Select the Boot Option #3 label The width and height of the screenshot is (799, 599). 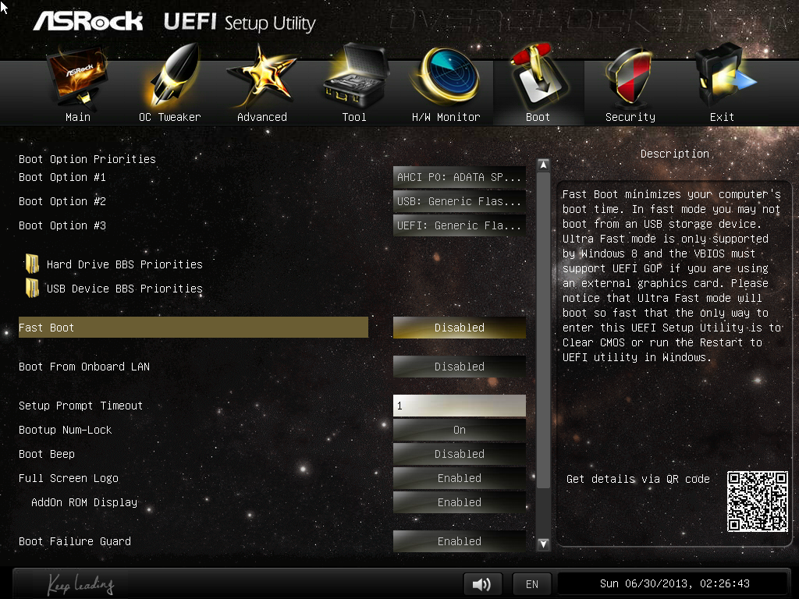(62, 225)
